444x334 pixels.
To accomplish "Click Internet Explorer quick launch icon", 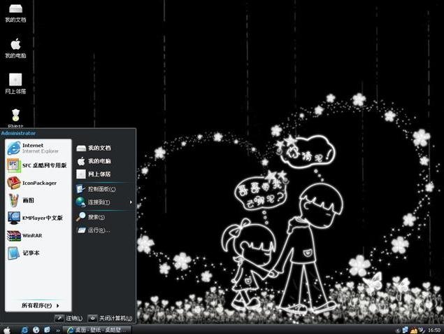I will [x=24, y=329].
